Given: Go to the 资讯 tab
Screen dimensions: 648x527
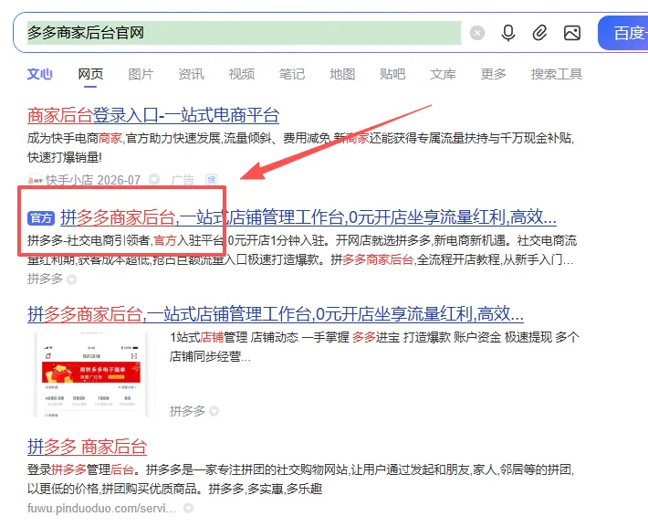Looking at the screenshot, I should coord(192,74).
